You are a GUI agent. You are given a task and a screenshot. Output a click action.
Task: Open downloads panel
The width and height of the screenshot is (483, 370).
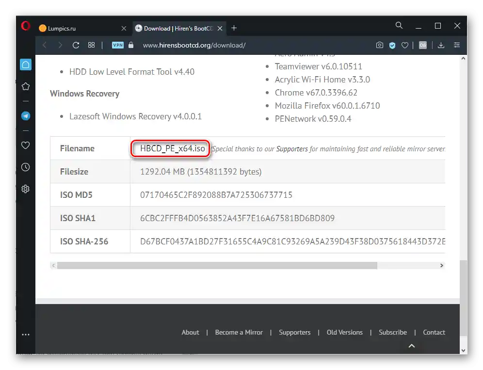[441, 45]
